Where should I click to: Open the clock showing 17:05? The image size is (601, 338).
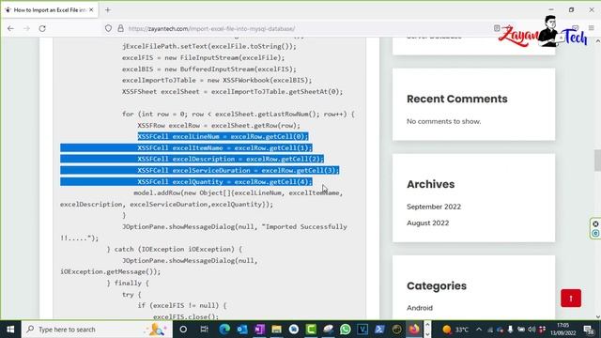563,330
